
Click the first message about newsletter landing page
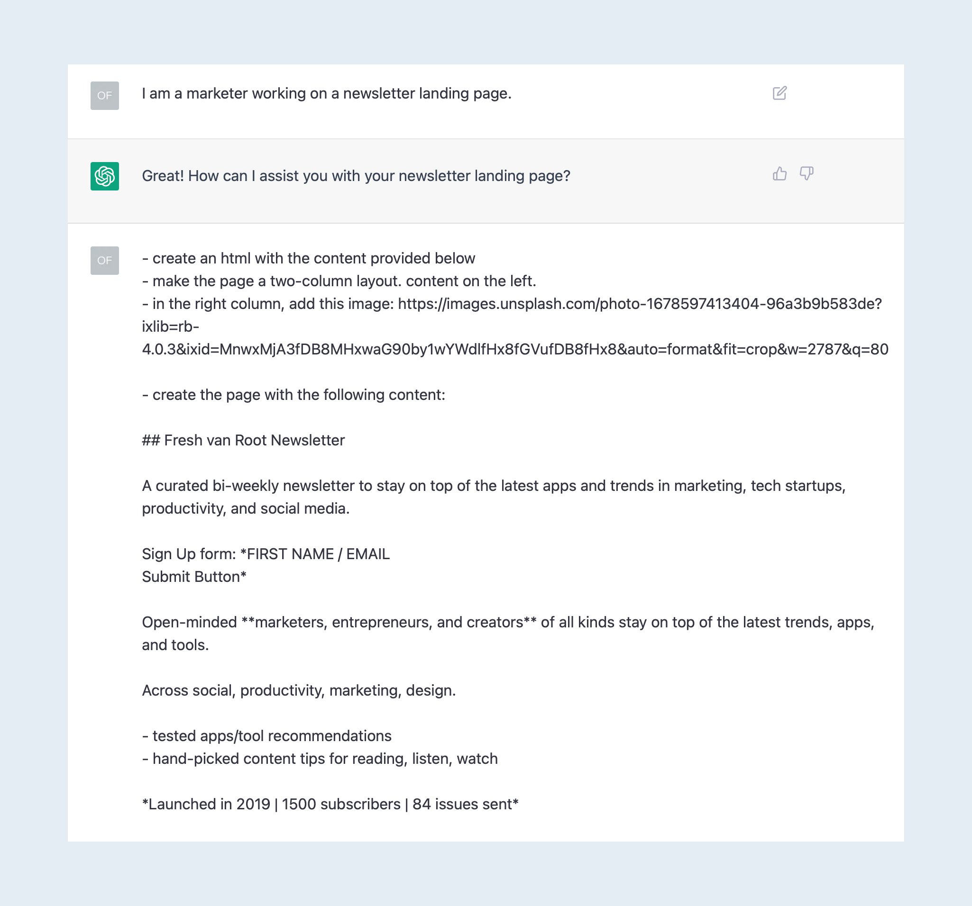point(327,93)
